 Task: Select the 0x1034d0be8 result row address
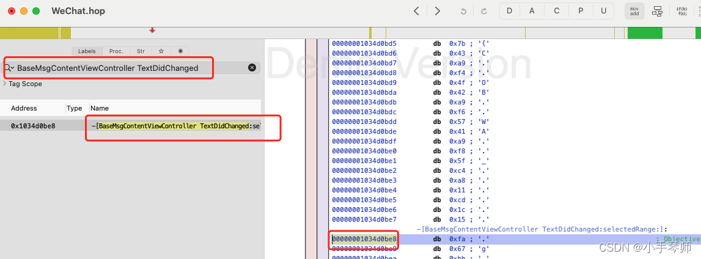tap(33, 126)
